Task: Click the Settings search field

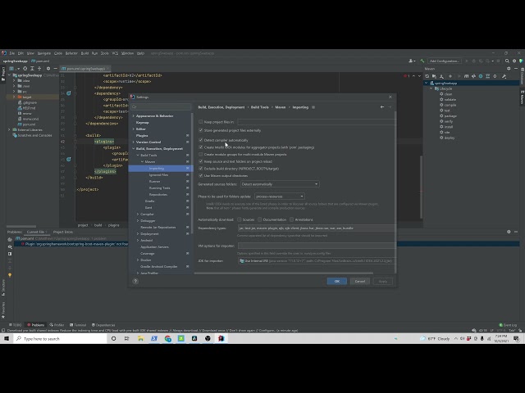Action: [161, 106]
